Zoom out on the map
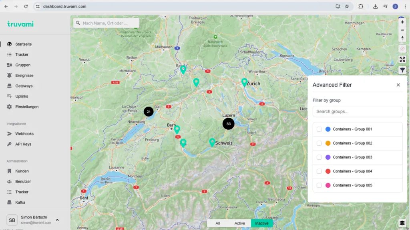Image resolution: width=410 pixels, height=230 pixels. tap(402, 30)
